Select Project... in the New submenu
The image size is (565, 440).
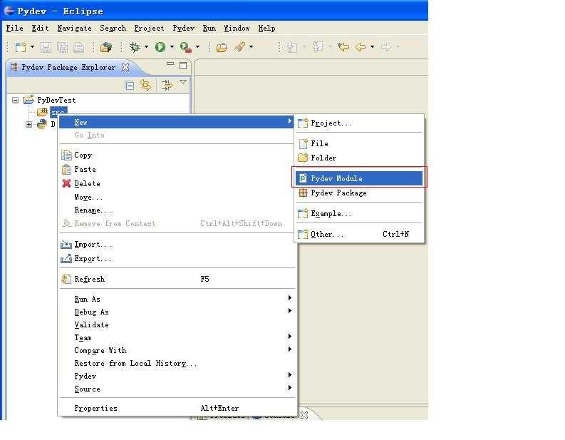pos(359,123)
